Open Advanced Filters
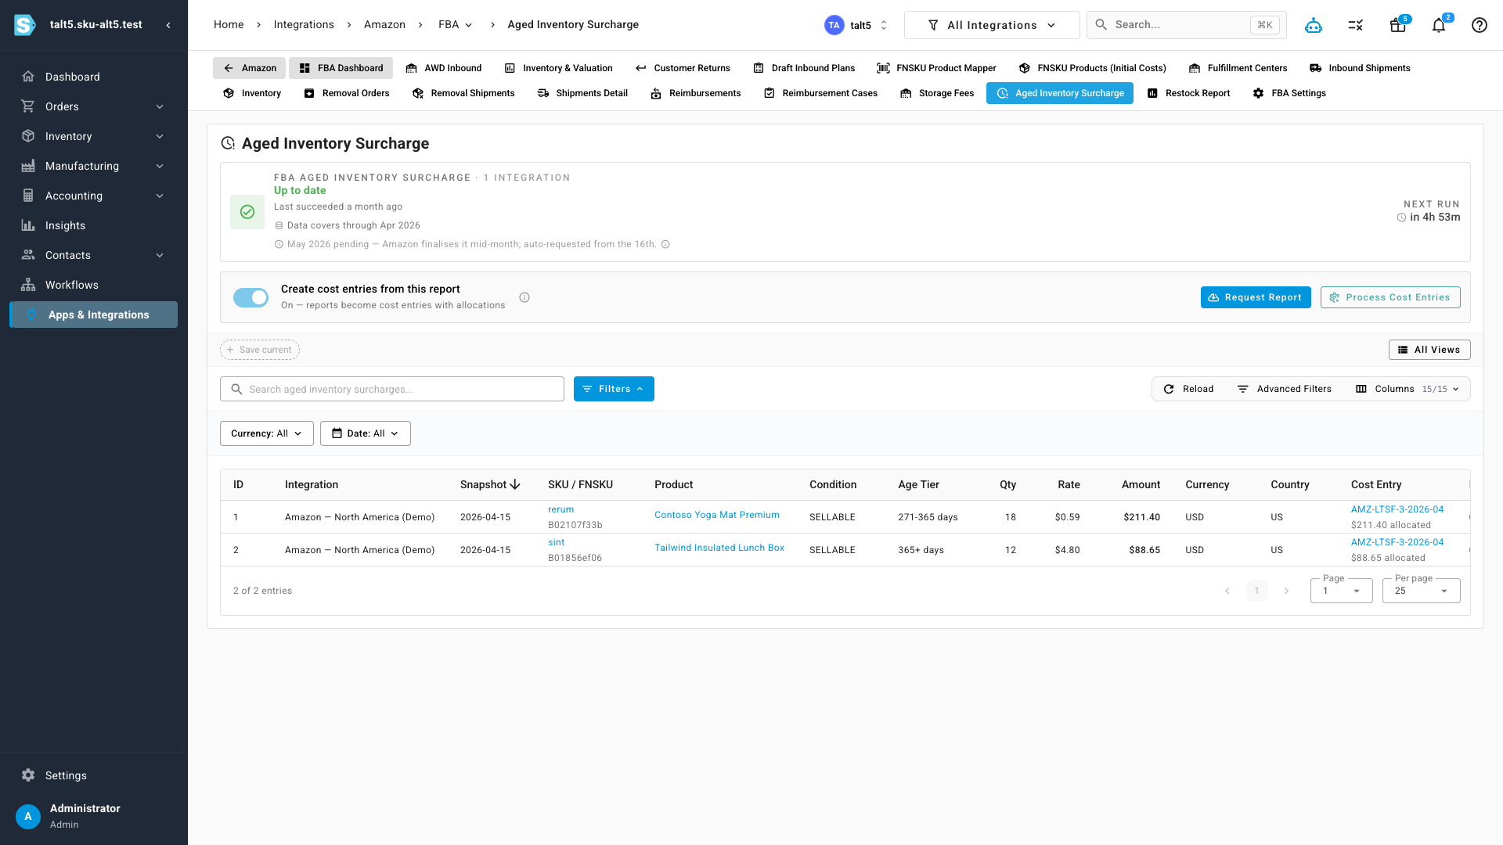The width and height of the screenshot is (1503, 845). (1284, 389)
